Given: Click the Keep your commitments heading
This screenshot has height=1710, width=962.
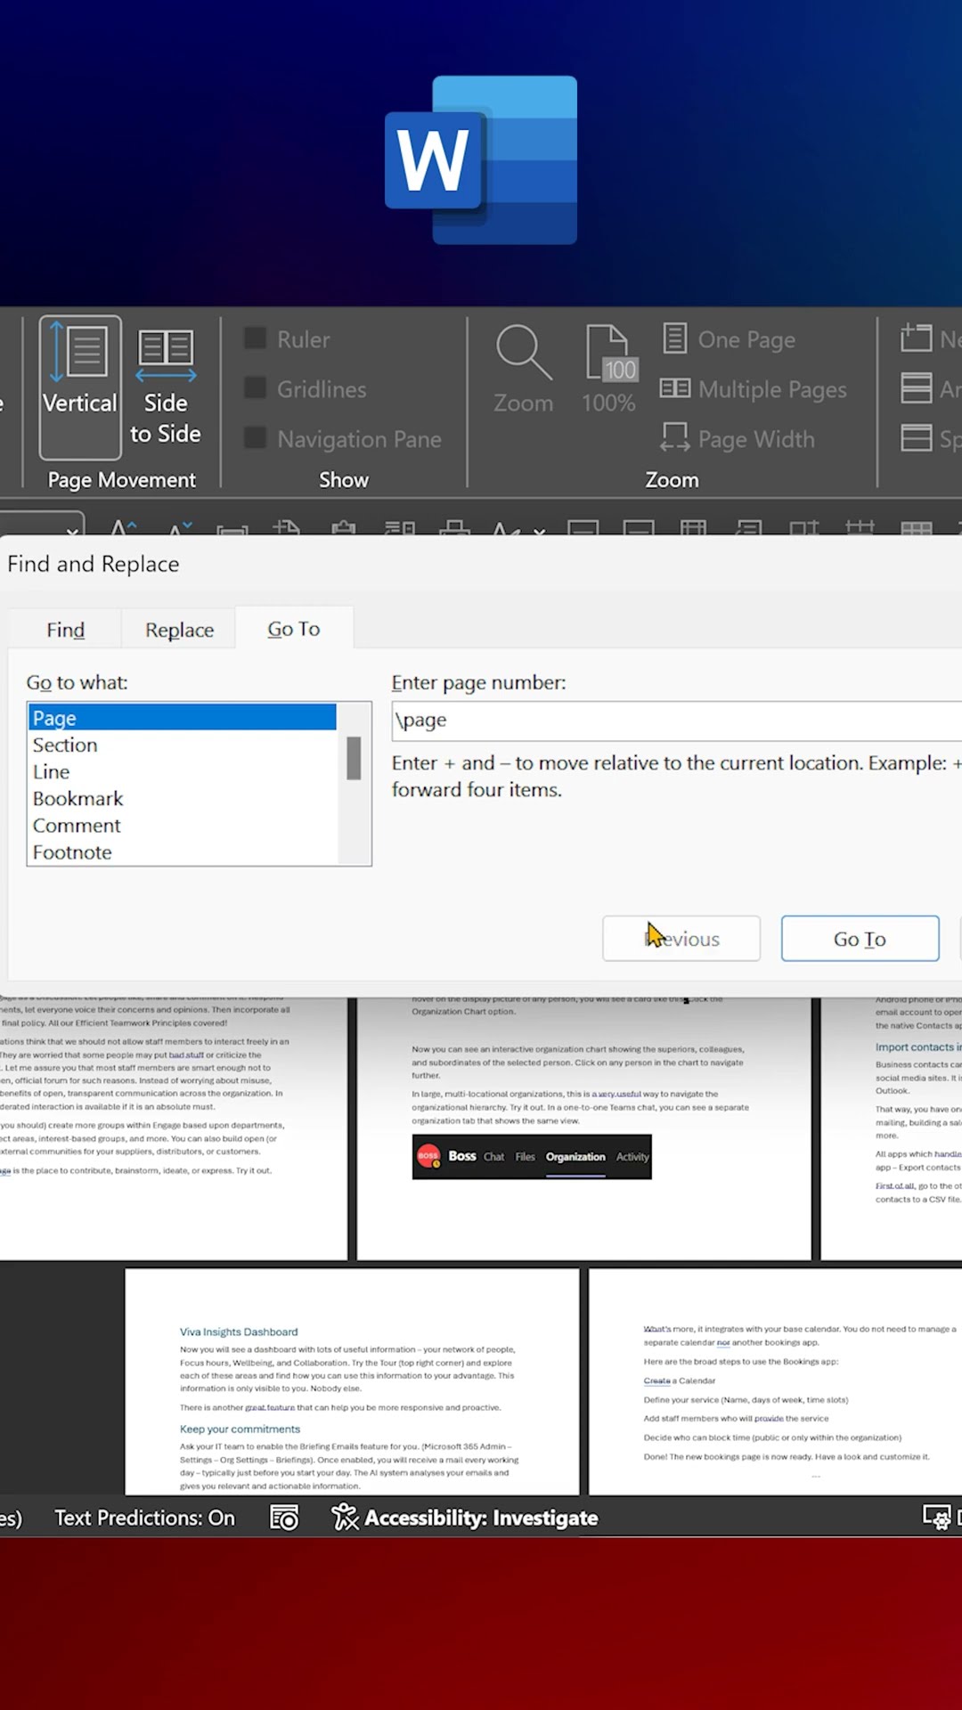Looking at the screenshot, I should click(x=240, y=1429).
